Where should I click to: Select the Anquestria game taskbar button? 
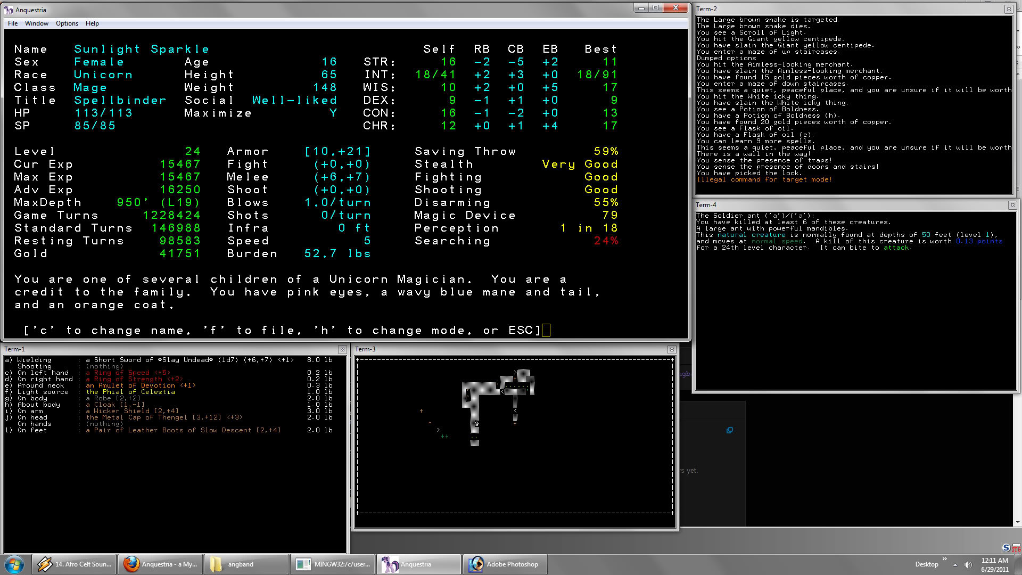point(419,564)
